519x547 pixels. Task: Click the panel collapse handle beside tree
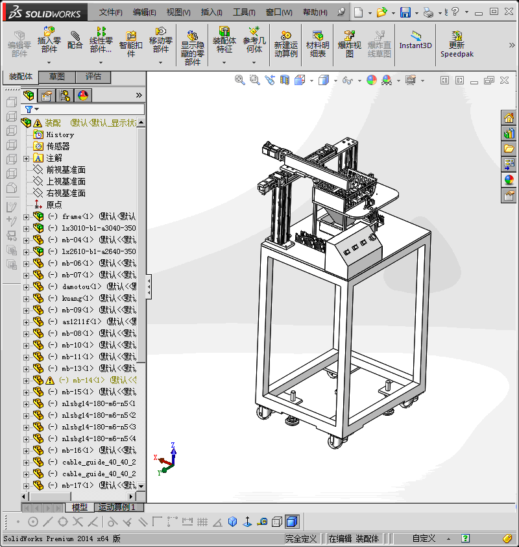149,286
